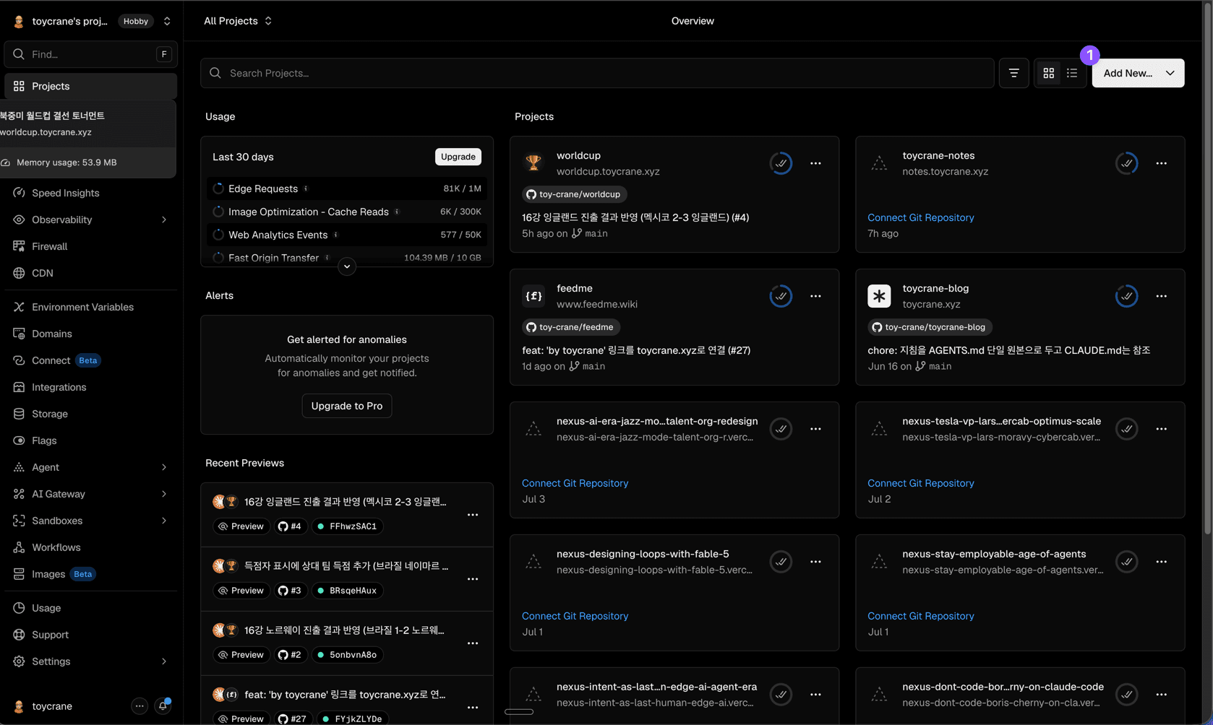Open nexus-ai-era-jazz project options menu
Screen dimensions: 1213x725
click(815, 429)
